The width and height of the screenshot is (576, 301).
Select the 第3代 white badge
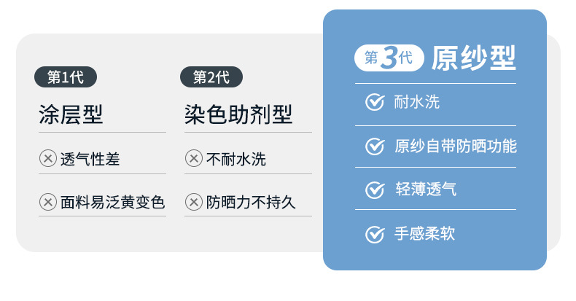[389, 58]
